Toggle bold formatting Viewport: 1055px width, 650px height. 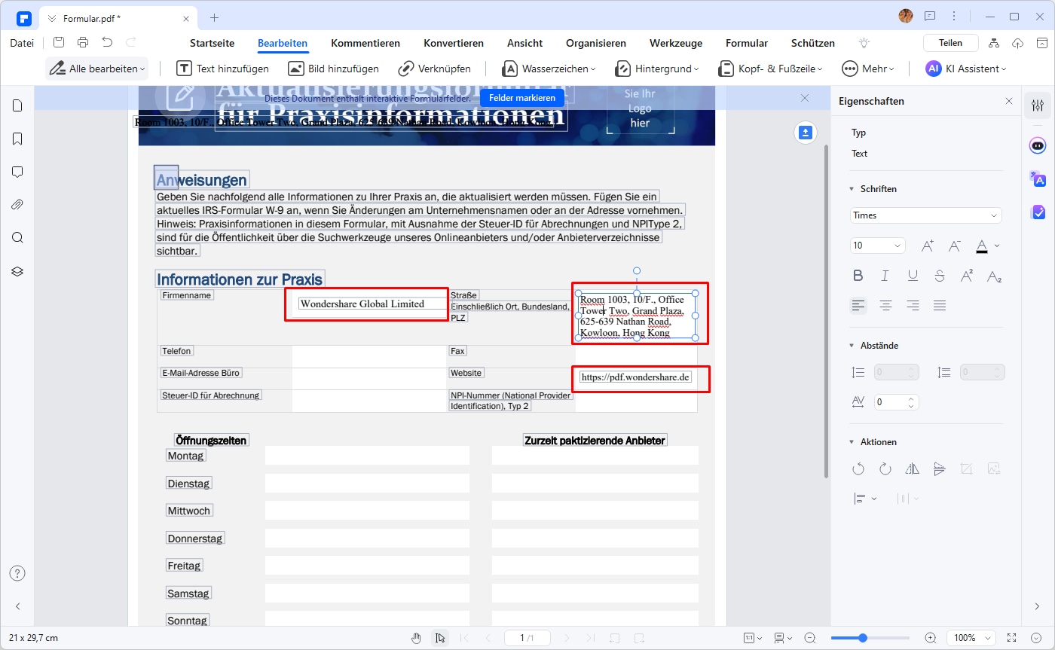click(x=858, y=276)
